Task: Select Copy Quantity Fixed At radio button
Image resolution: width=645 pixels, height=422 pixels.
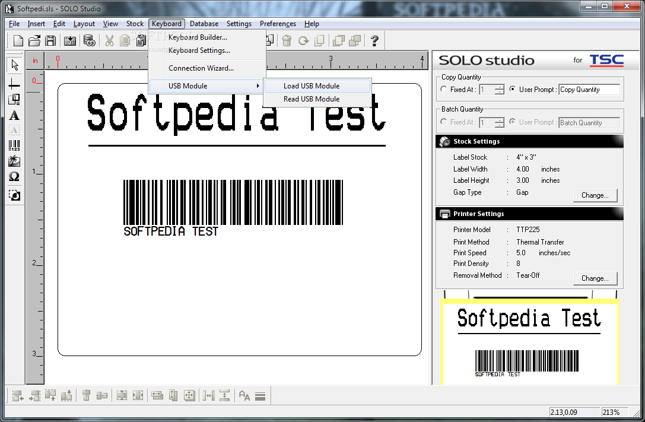Action: tap(443, 89)
